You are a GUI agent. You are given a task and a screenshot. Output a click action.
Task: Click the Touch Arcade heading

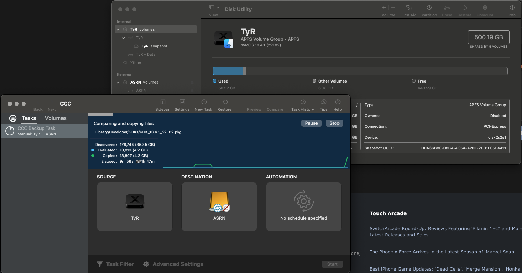click(x=388, y=213)
